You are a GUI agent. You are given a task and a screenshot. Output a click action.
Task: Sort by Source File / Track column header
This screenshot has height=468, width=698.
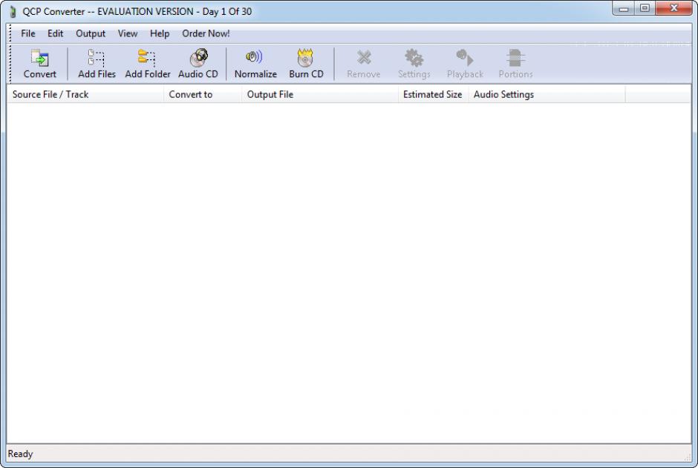(85, 94)
